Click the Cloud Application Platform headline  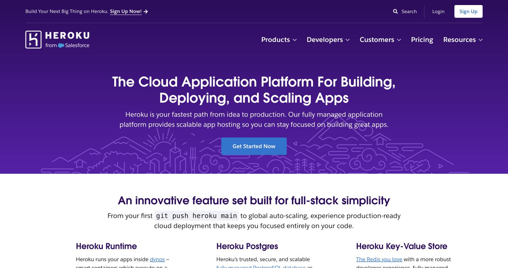click(254, 90)
